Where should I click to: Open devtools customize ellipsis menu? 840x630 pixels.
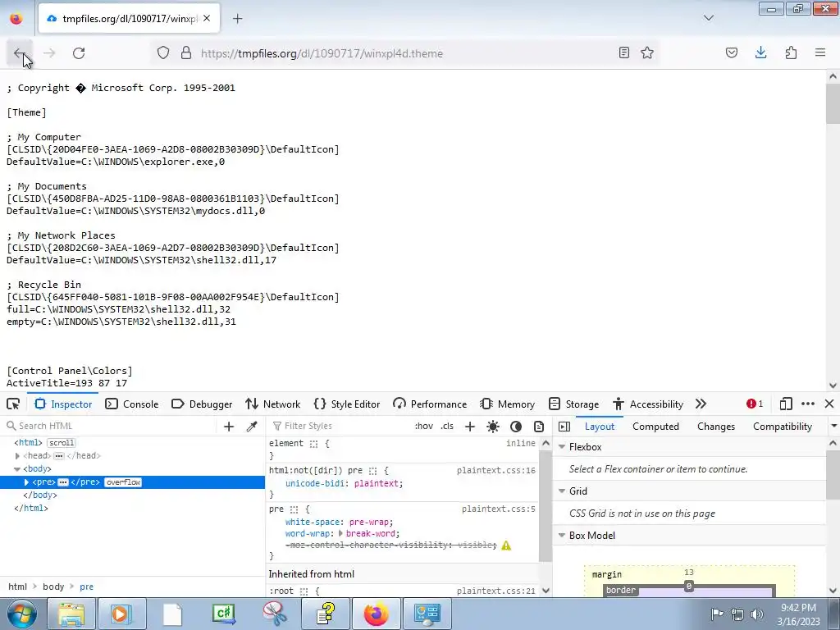(x=808, y=404)
